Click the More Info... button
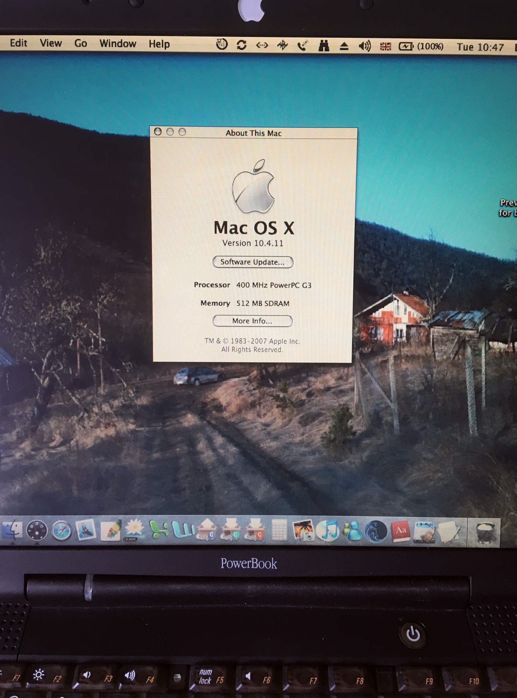The image size is (517, 698). (252, 321)
